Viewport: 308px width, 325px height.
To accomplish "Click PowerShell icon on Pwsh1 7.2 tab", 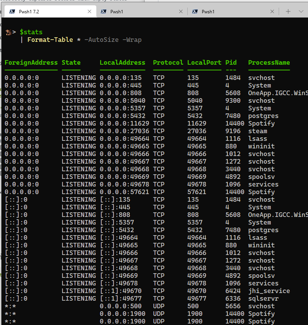I will (x=12, y=11).
